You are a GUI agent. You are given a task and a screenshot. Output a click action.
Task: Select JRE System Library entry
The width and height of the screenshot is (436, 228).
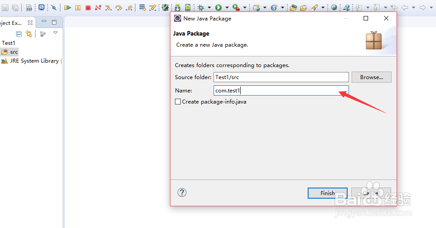(31, 61)
